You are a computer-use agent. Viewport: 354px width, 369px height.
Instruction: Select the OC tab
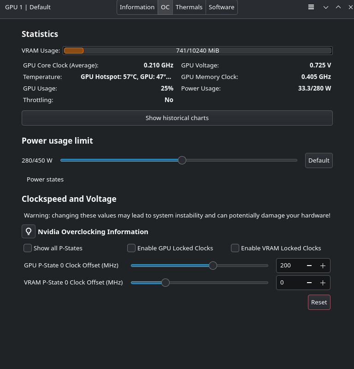click(165, 7)
